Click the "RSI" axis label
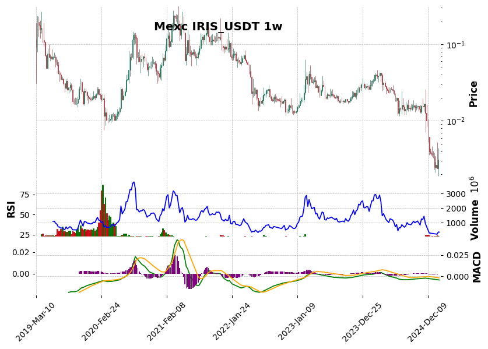Viewport: 488px width, 349px height. 10,209
